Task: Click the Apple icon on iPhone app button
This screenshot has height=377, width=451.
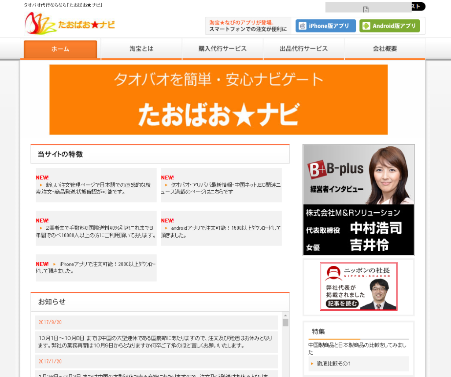Action: coord(303,26)
